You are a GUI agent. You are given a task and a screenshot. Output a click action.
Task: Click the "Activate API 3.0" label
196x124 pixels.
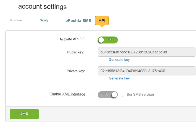72,39
